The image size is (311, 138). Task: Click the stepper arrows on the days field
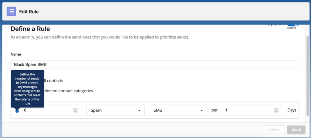(x=276, y=110)
